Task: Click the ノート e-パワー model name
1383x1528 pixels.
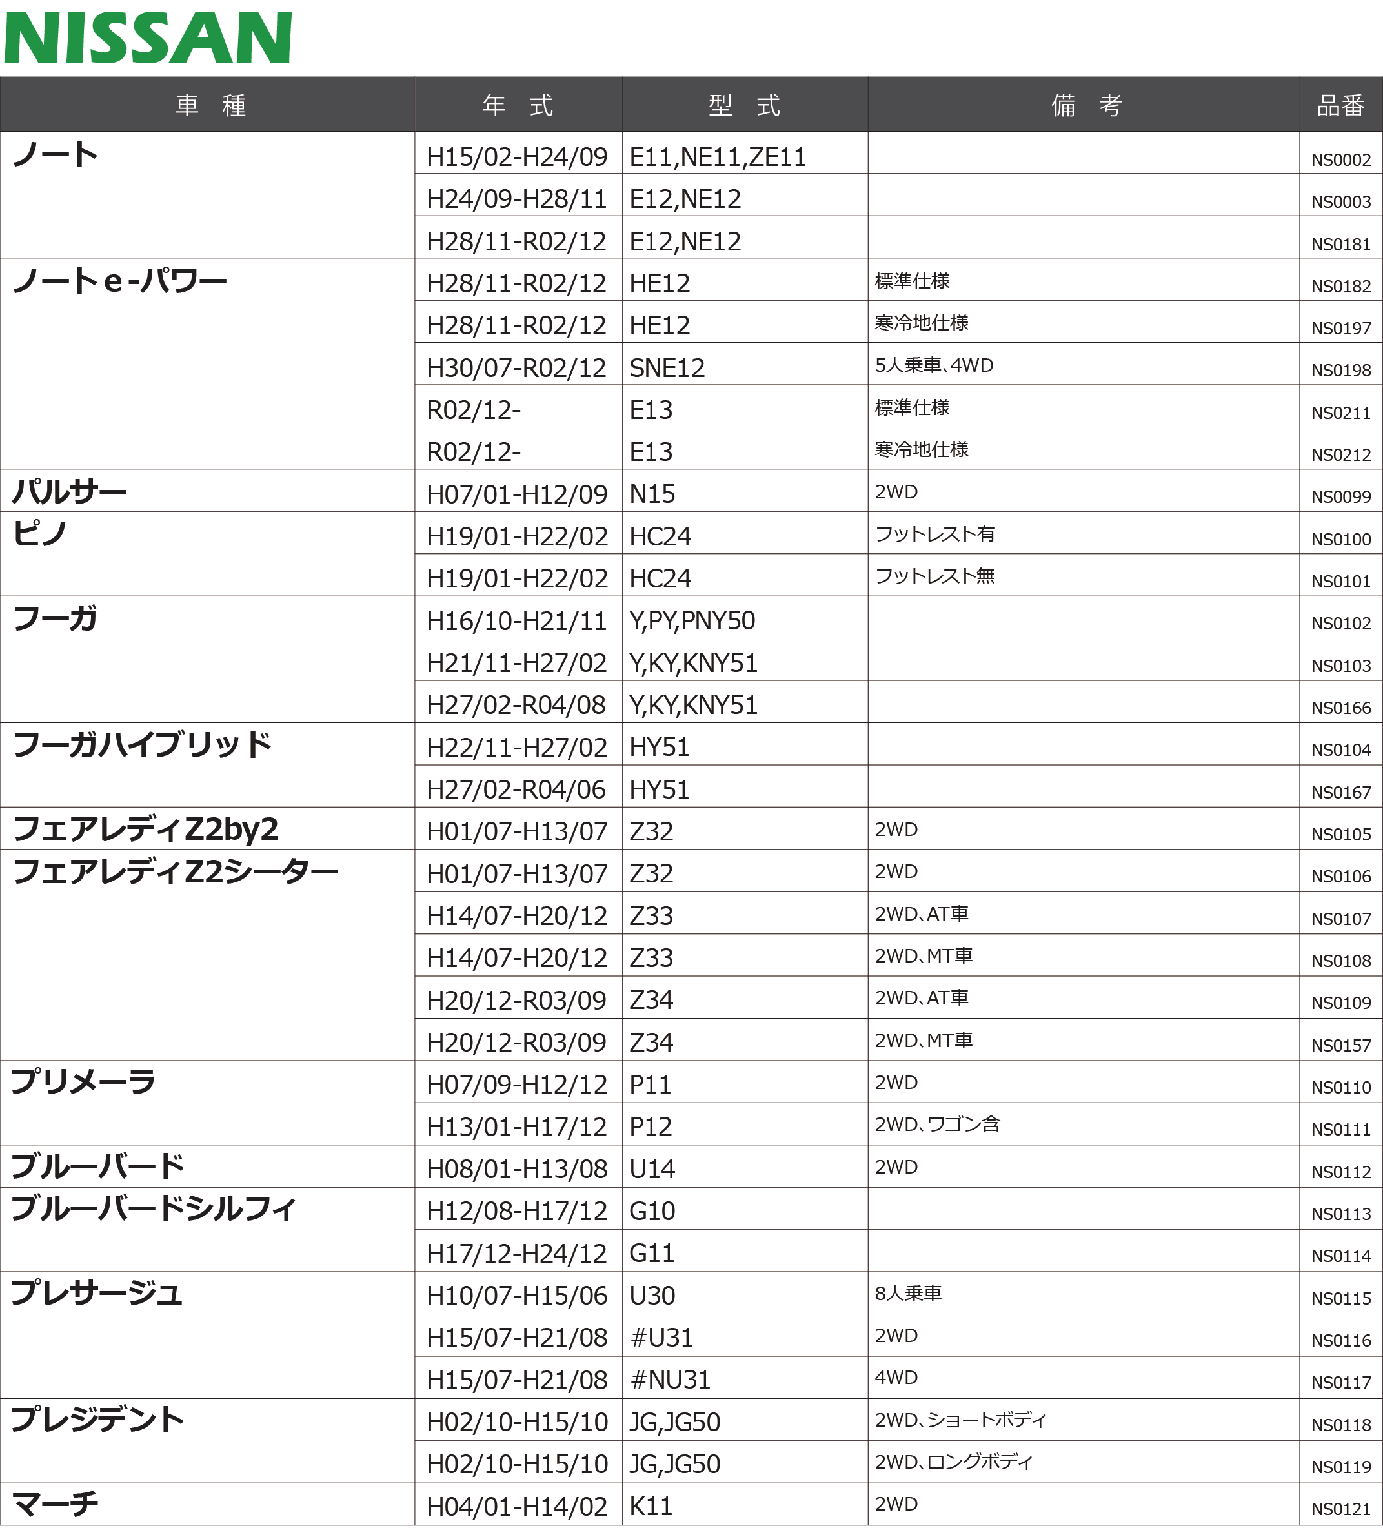Action: click(120, 281)
